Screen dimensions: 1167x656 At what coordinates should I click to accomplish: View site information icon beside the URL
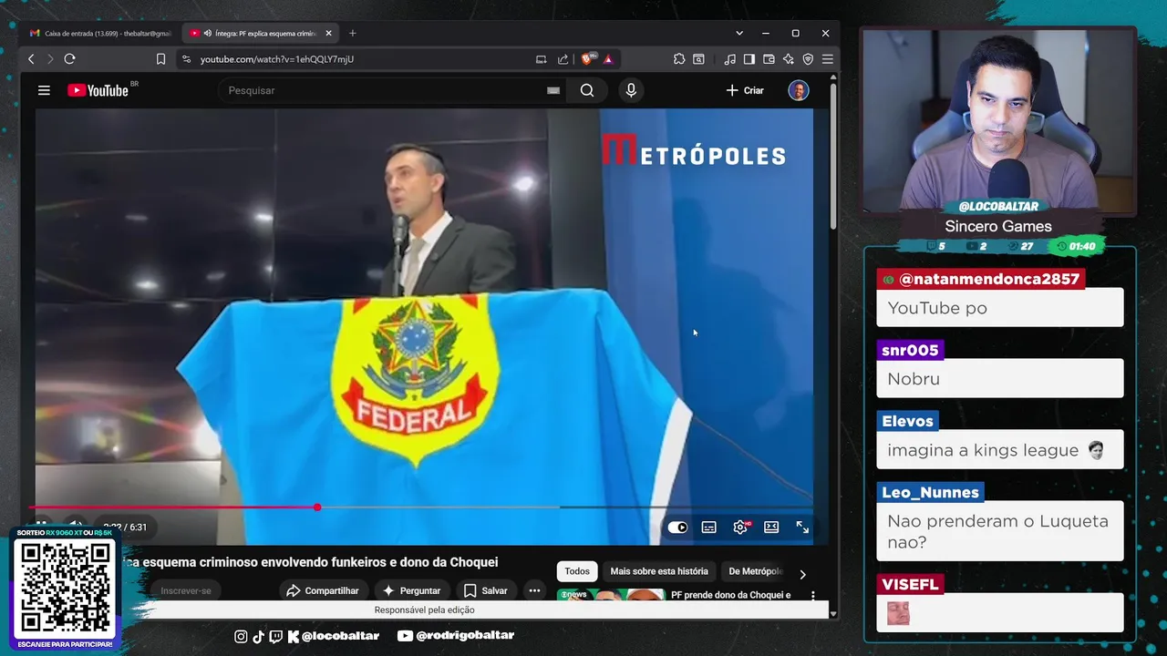[x=186, y=59]
